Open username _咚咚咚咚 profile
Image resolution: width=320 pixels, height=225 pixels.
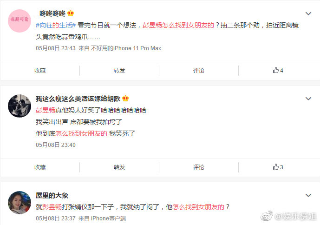pyautogui.click(x=51, y=13)
